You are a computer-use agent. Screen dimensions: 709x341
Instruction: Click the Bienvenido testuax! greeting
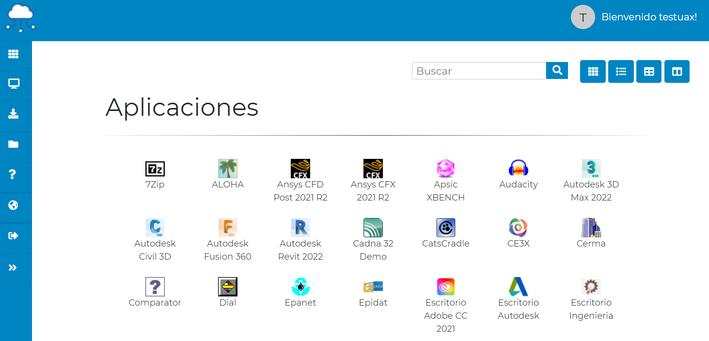pos(649,17)
